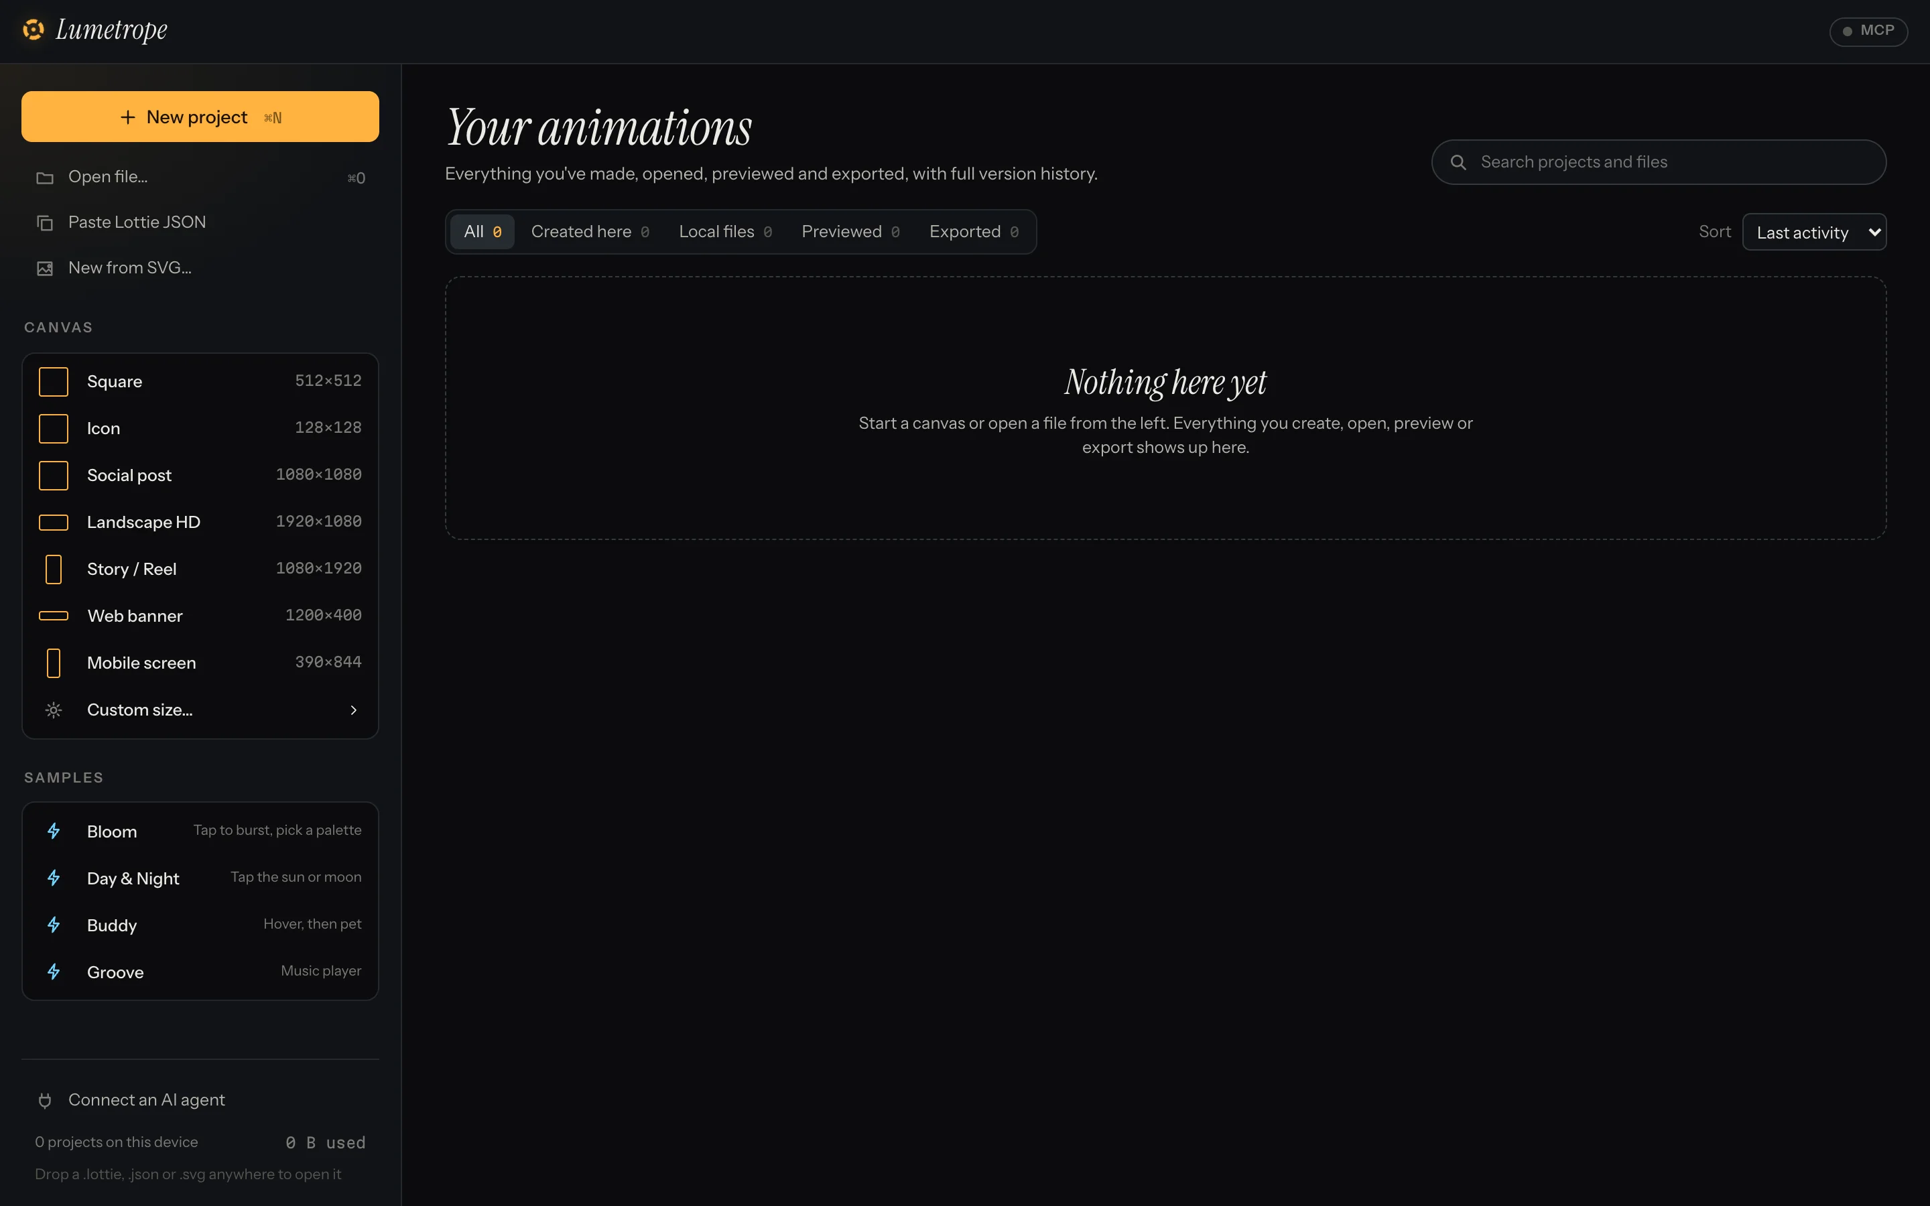Click the New project button
The width and height of the screenshot is (1930, 1206).
tap(200, 117)
